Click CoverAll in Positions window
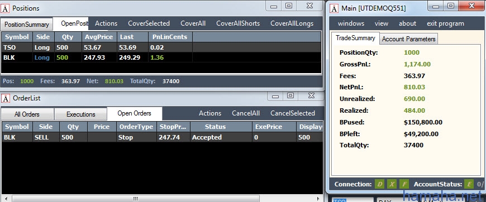Screen dimensions: 486x202 (193, 23)
